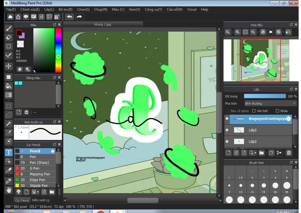Expand the add layer dropdown arrow
This screenshot has width=301, height=213.
coord(255,153)
